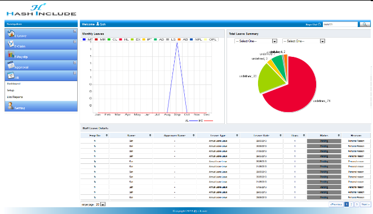Image resolution: width=373 pixels, height=214 pixels.
Task: Toggle AB legend entry
Action: pyautogui.click(x=183, y=39)
